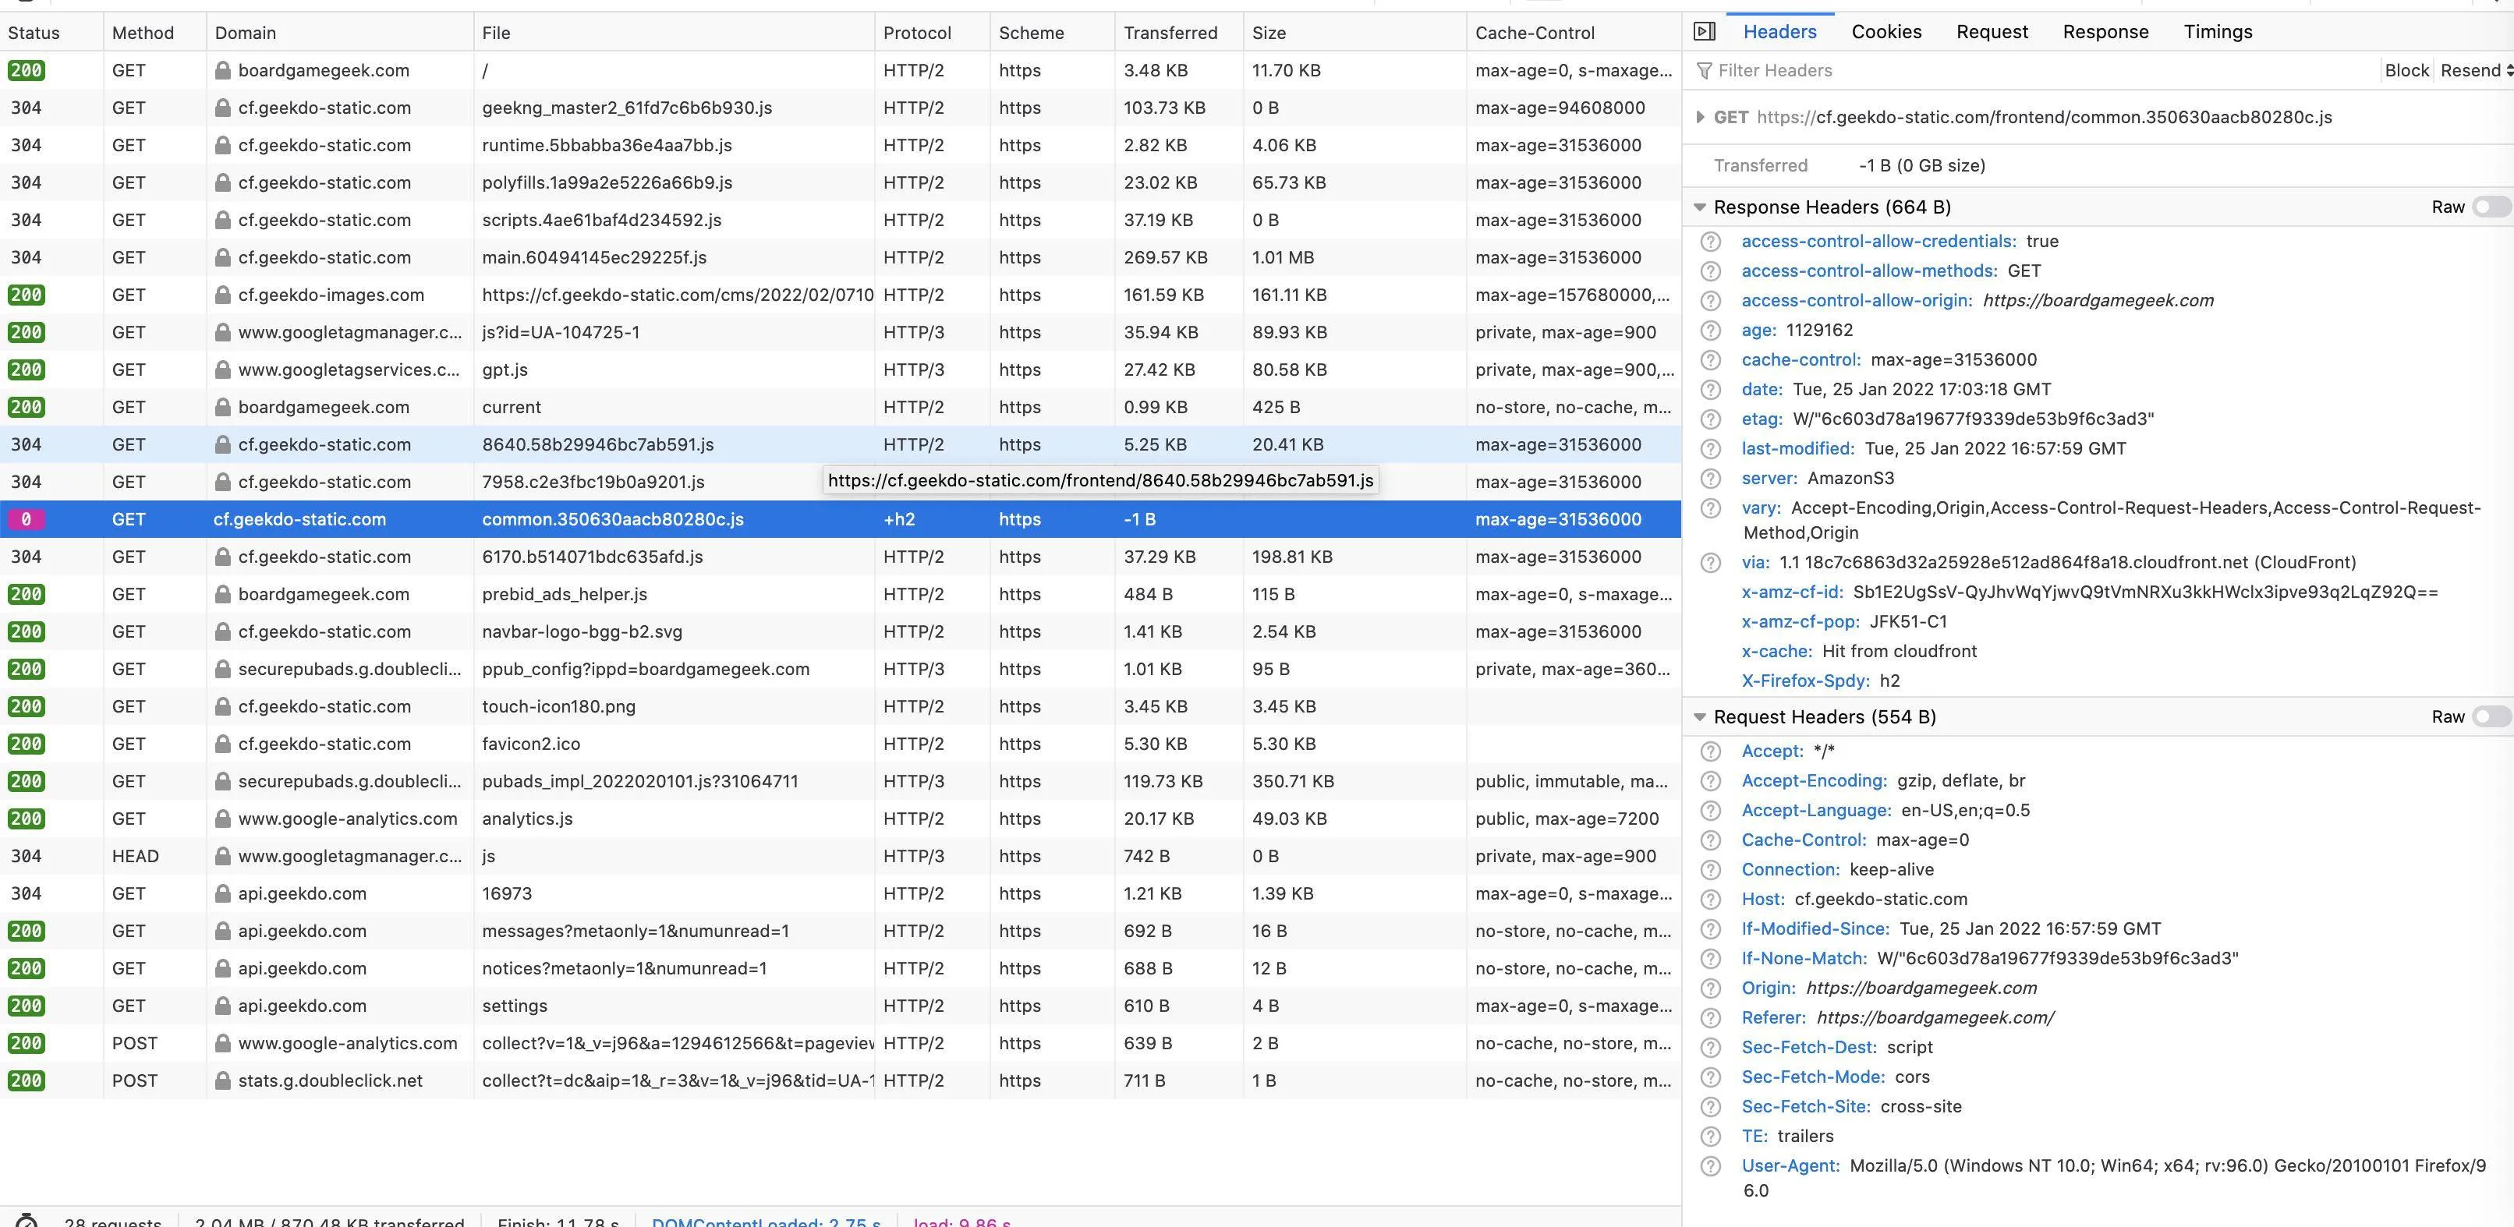Viewport: 2514px width, 1227px height.
Task: Open the Timings tab
Action: (2218, 31)
